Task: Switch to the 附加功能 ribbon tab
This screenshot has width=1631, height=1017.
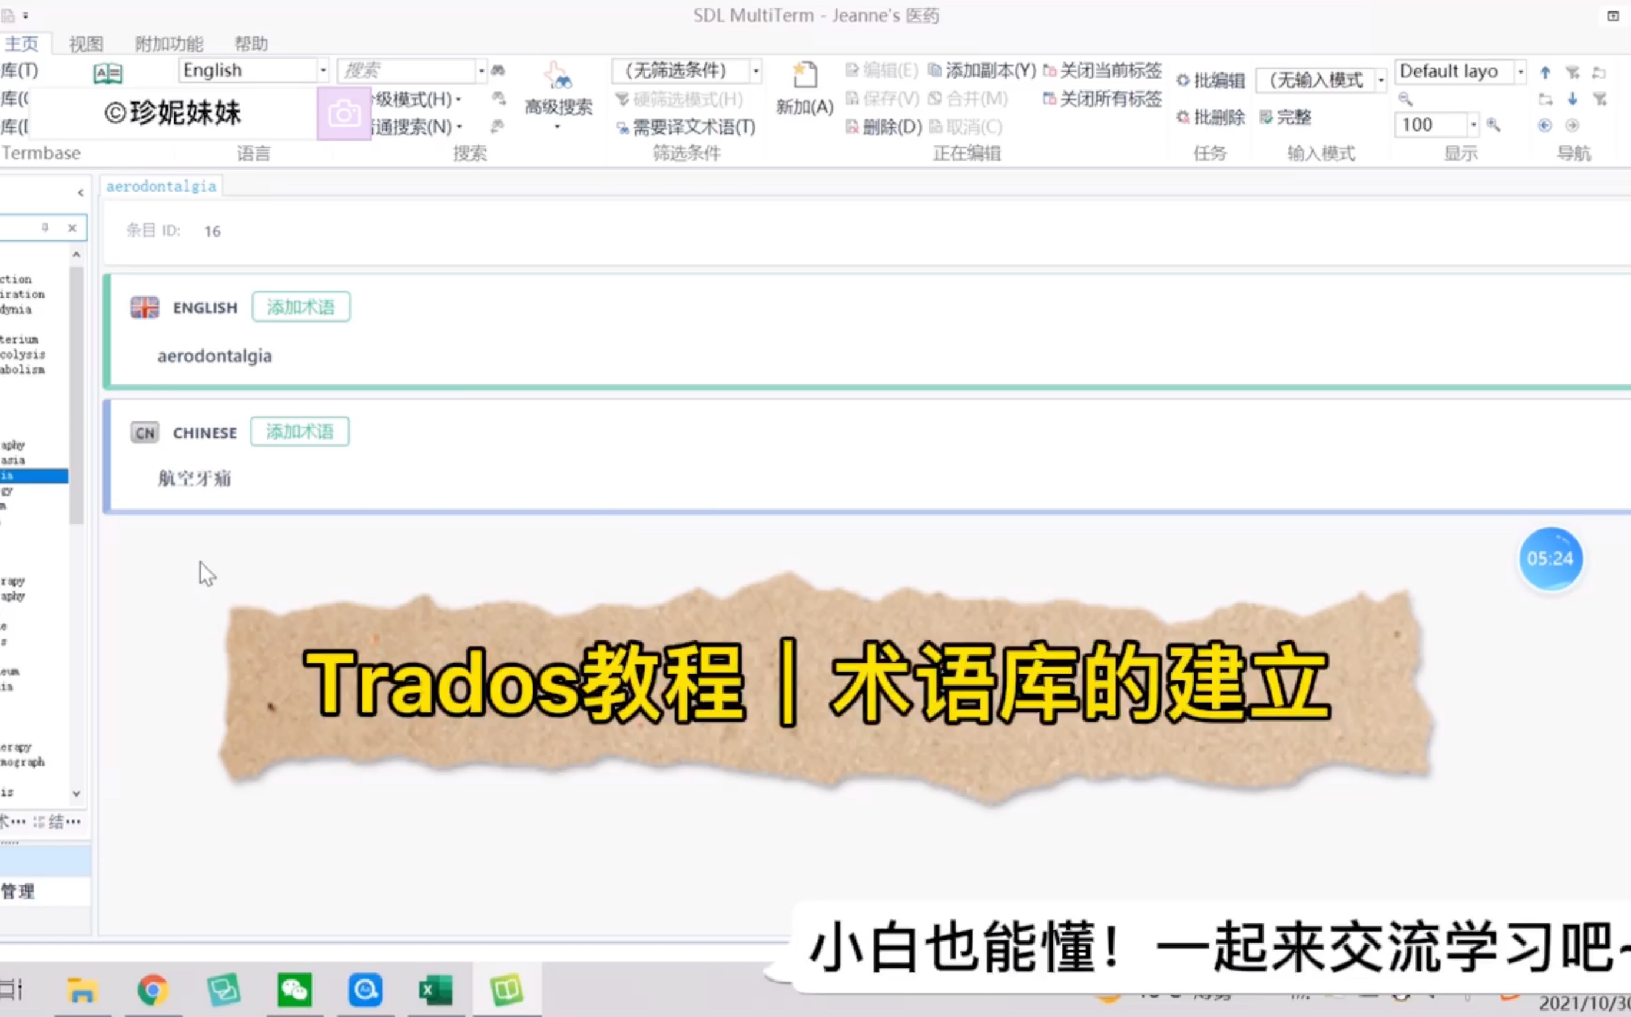Action: (x=169, y=44)
